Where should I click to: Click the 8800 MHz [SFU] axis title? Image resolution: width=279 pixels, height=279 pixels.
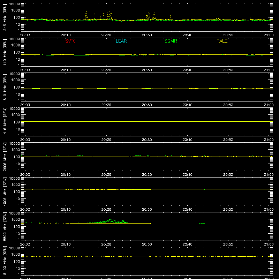(x=5, y=226)
